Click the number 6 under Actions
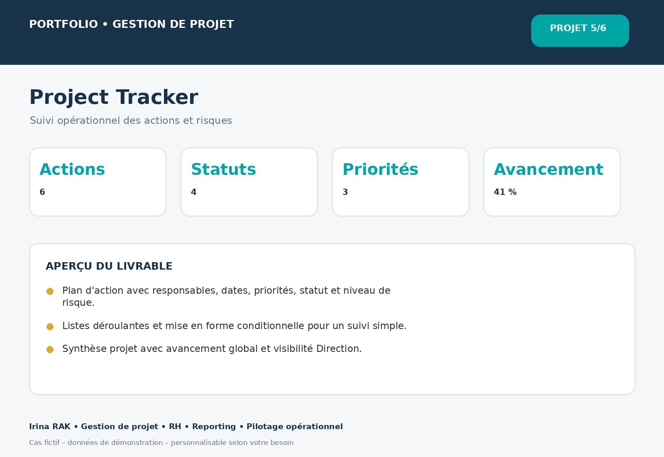664x457 pixels. coord(42,192)
